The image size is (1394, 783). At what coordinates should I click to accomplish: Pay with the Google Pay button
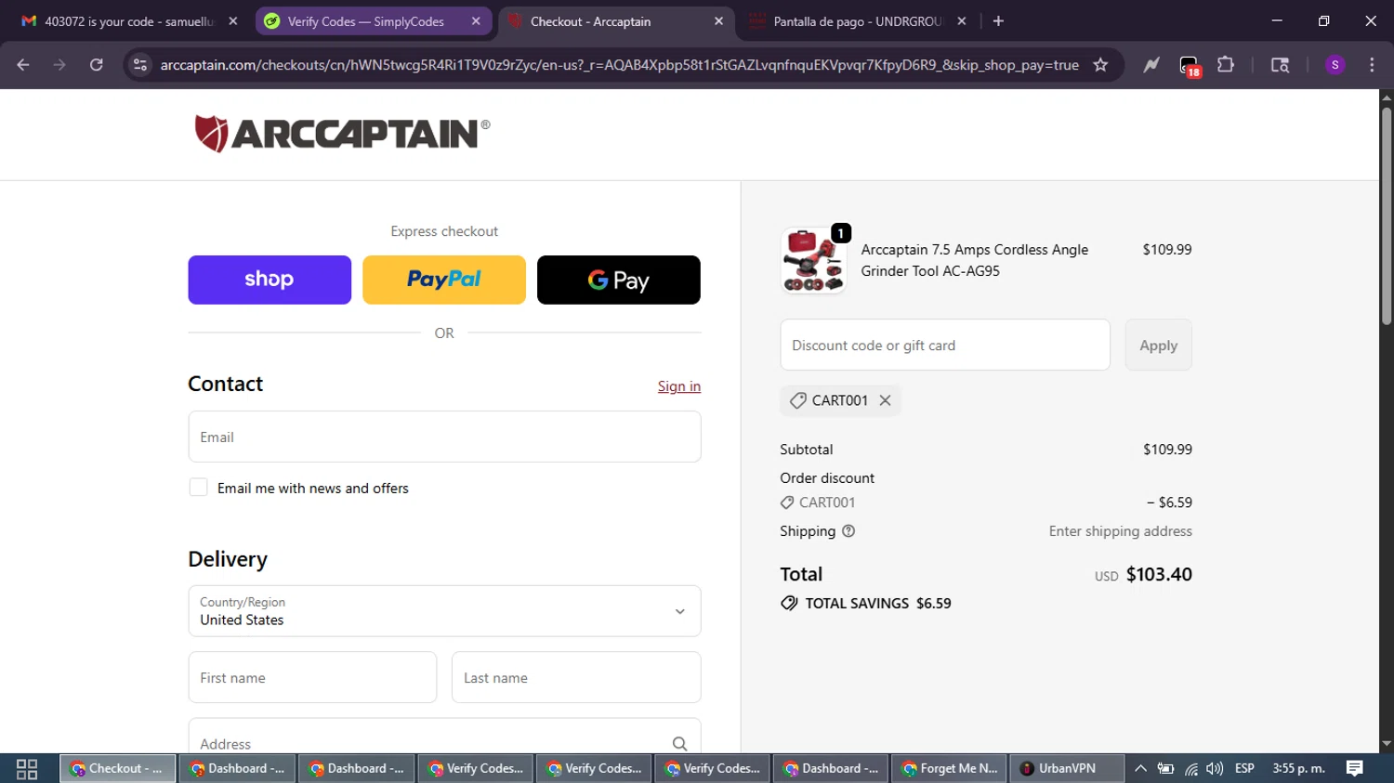[619, 280]
